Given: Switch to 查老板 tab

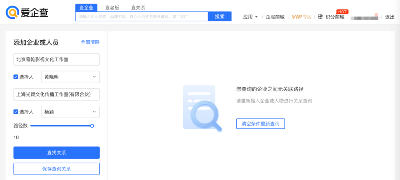Looking at the screenshot, I should pos(112,8).
